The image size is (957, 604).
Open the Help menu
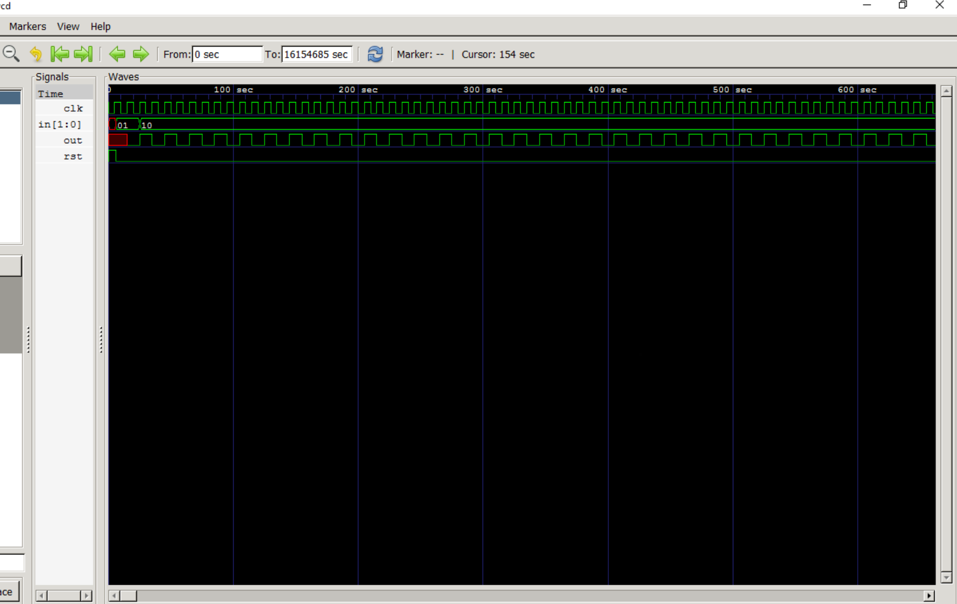coord(100,26)
